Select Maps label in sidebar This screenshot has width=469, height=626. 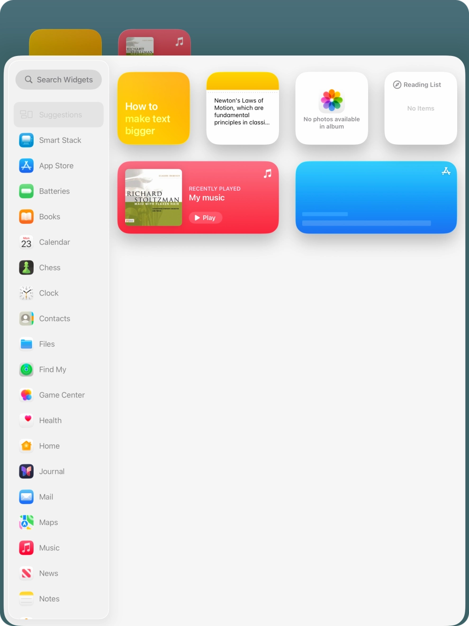click(x=48, y=523)
